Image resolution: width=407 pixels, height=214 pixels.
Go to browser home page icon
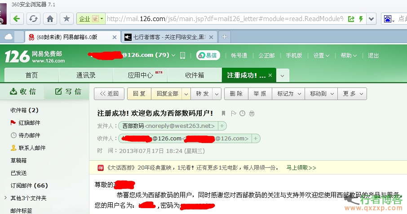50,19
